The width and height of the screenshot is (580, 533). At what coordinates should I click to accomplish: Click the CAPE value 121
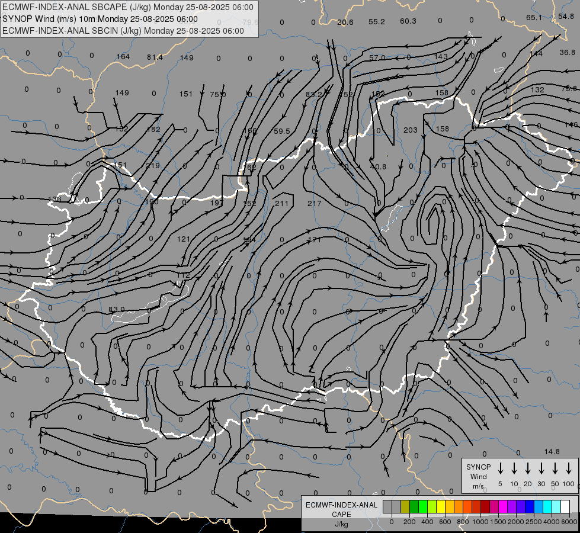coord(184,239)
